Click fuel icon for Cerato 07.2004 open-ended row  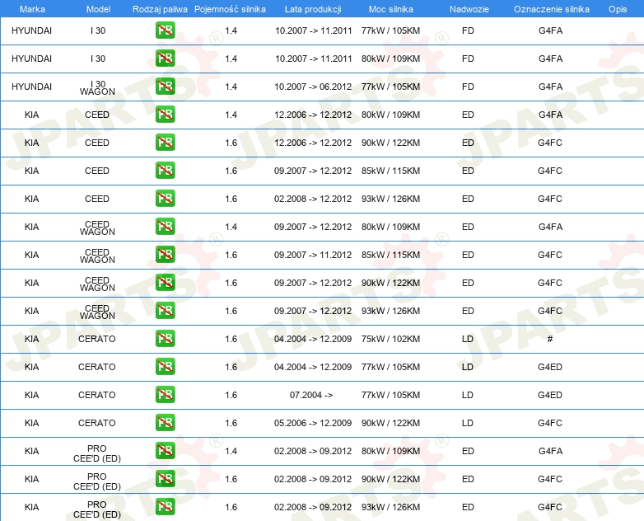165,395
